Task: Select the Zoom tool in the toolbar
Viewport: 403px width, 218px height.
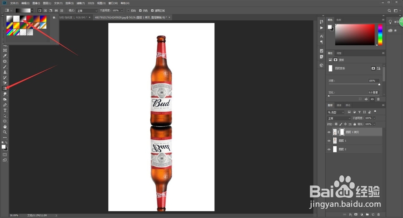Action: click(4, 132)
